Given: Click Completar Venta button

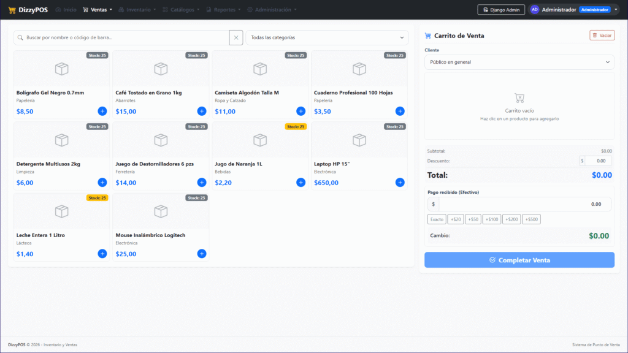Looking at the screenshot, I should tap(519, 260).
